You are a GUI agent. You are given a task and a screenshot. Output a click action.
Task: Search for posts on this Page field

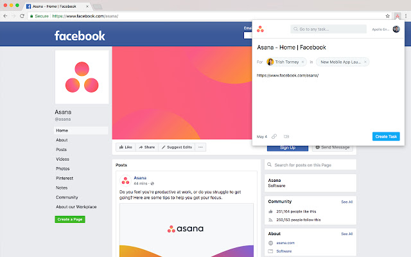click(x=310, y=164)
